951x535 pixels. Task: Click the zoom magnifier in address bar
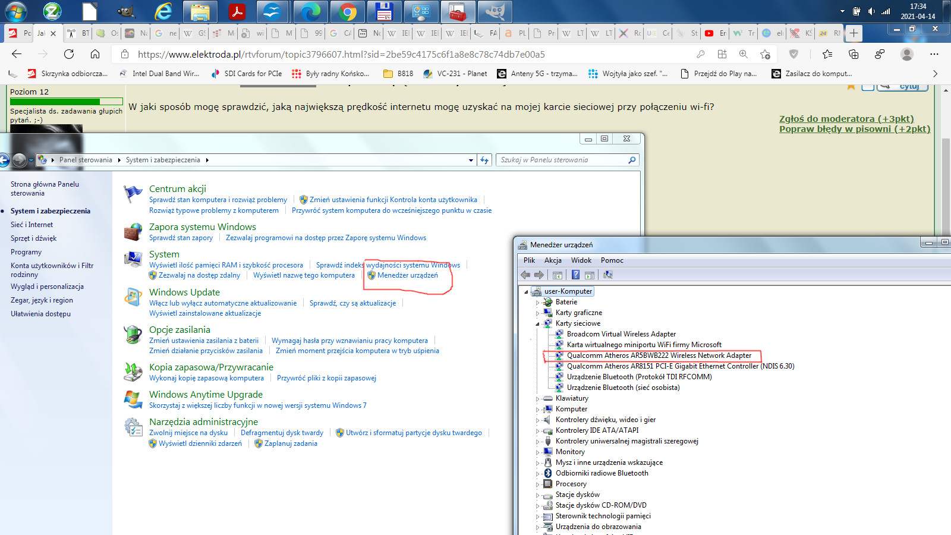(x=744, y=54)
